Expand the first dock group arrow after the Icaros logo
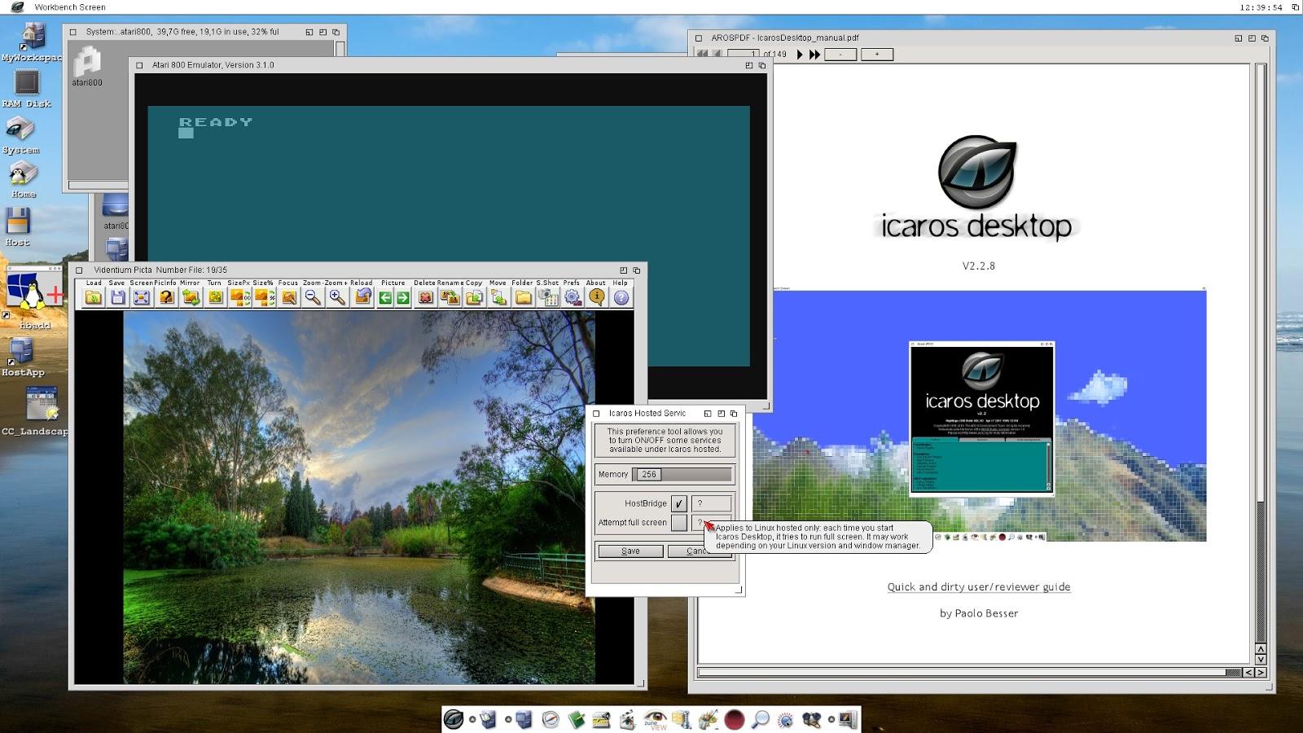This screenshot has height=733, width=1303. pos(472,719)
